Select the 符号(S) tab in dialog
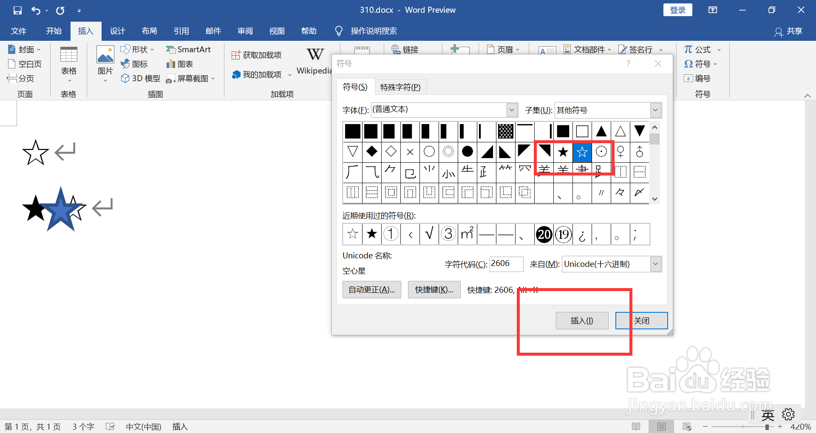This screenshot has width=816, height=433. tap(355, 87)
